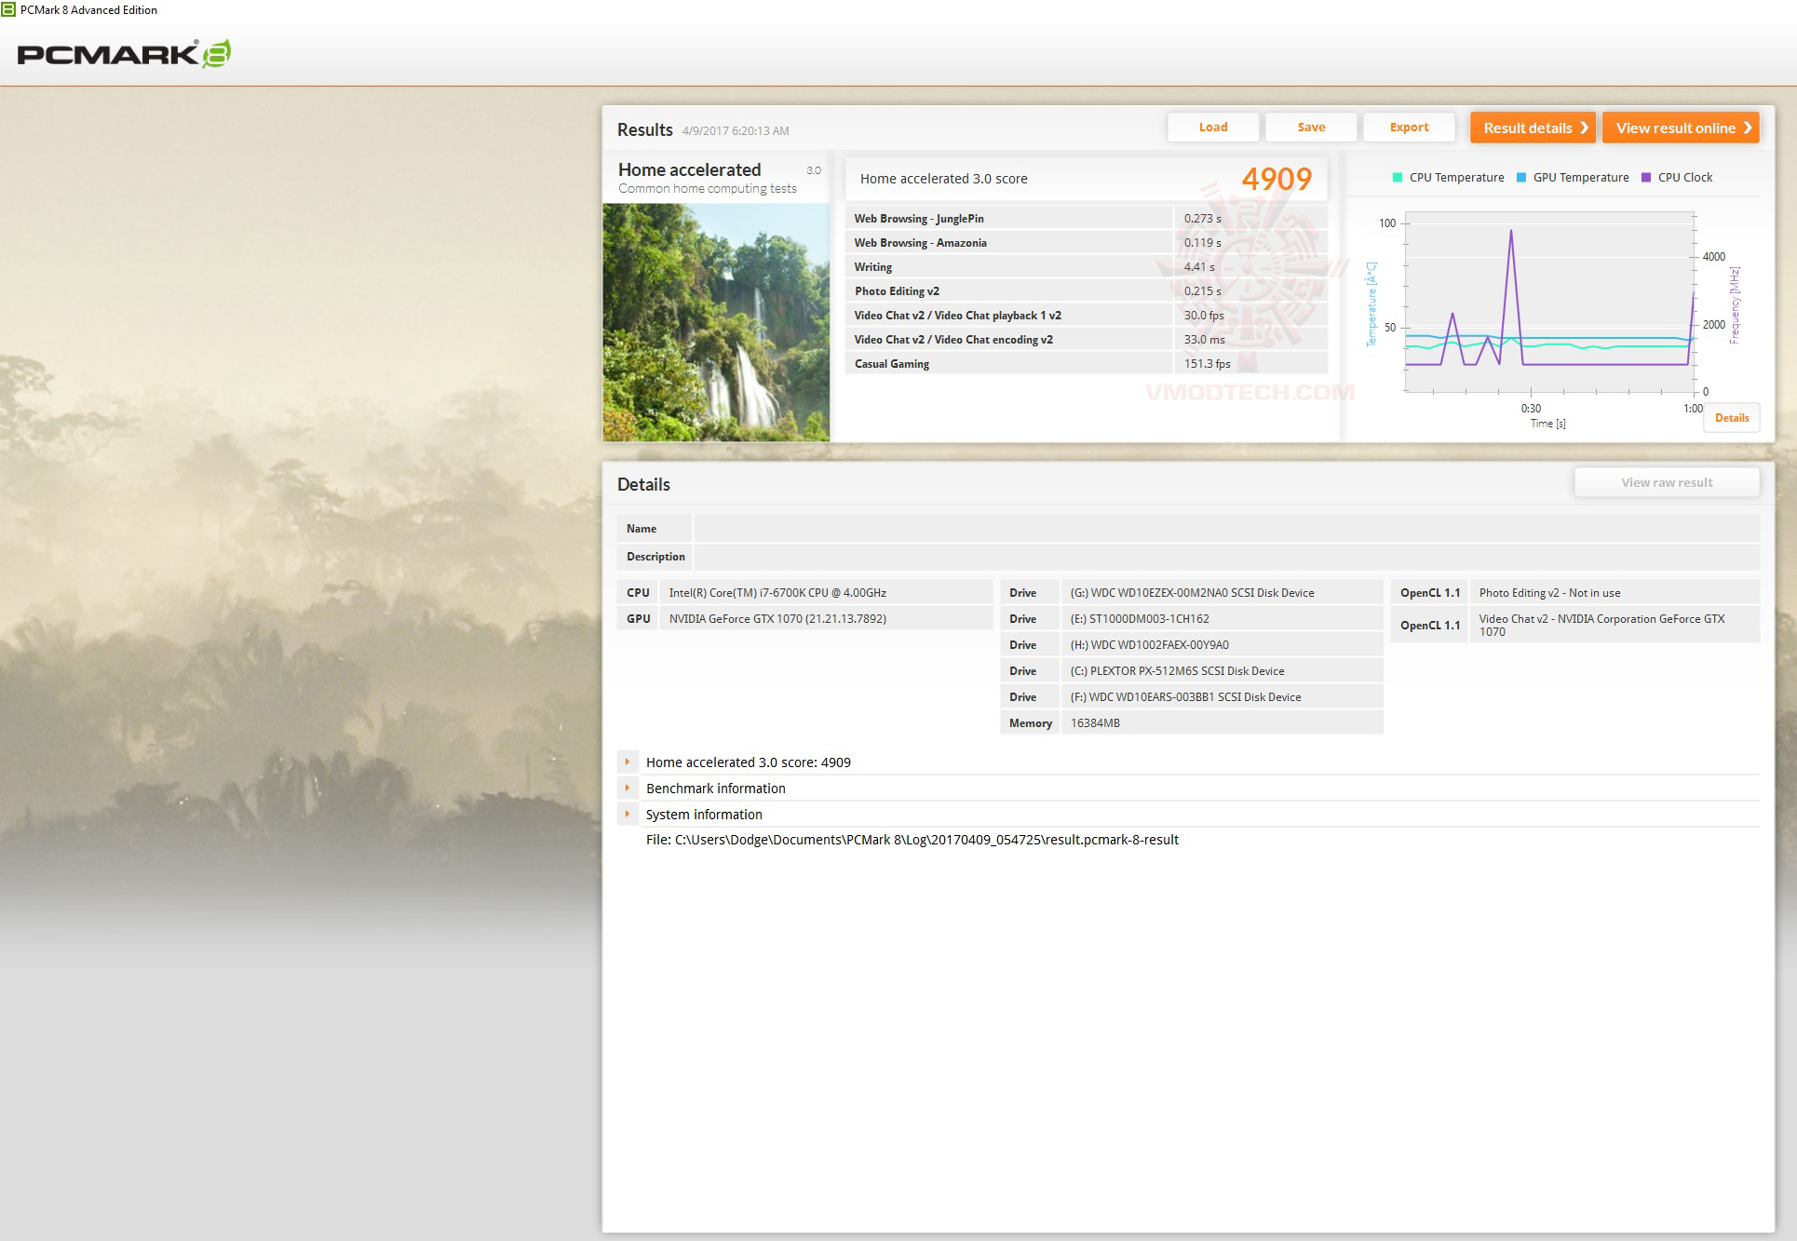Click View result online button

point(1680,128)
